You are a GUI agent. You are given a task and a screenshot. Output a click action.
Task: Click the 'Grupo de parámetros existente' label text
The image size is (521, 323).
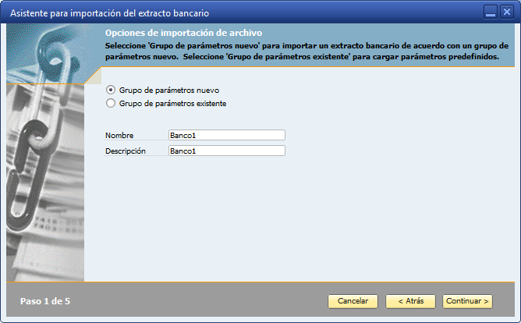pos(172,103)
